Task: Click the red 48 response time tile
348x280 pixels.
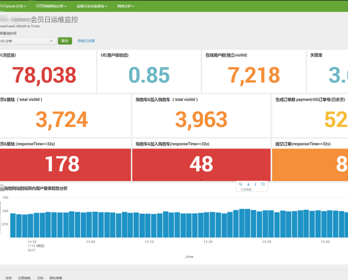Action: tap(201, 164)
